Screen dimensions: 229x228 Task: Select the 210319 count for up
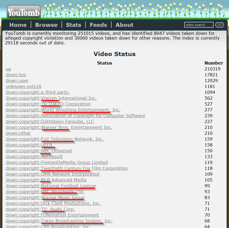tap(212, 69)
